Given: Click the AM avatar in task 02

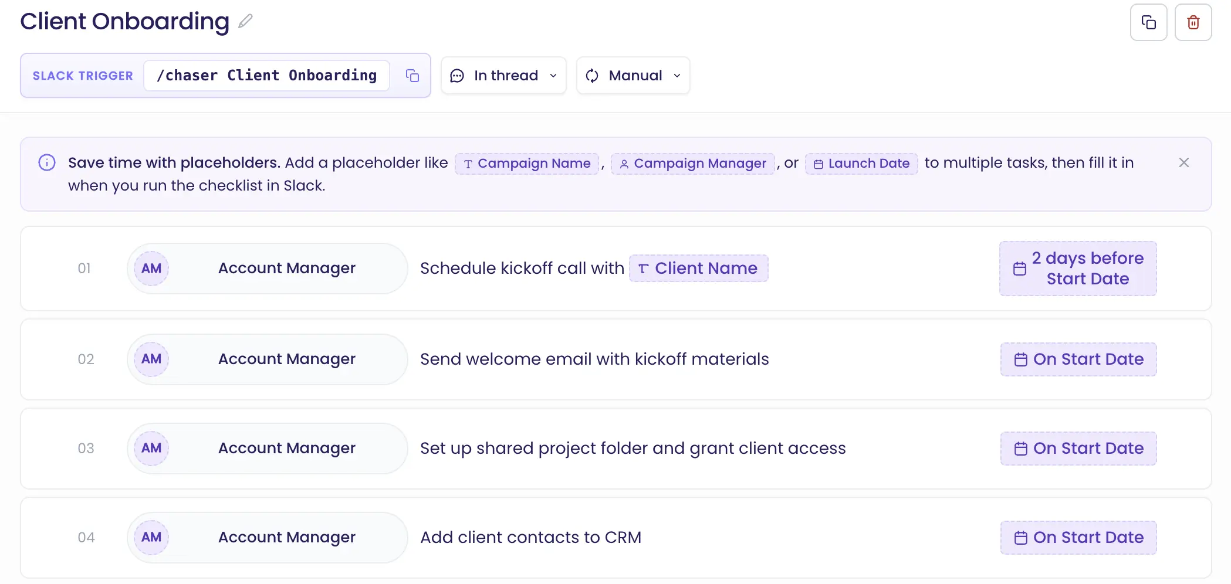Looking at the screenshot, I should point(151,359).
